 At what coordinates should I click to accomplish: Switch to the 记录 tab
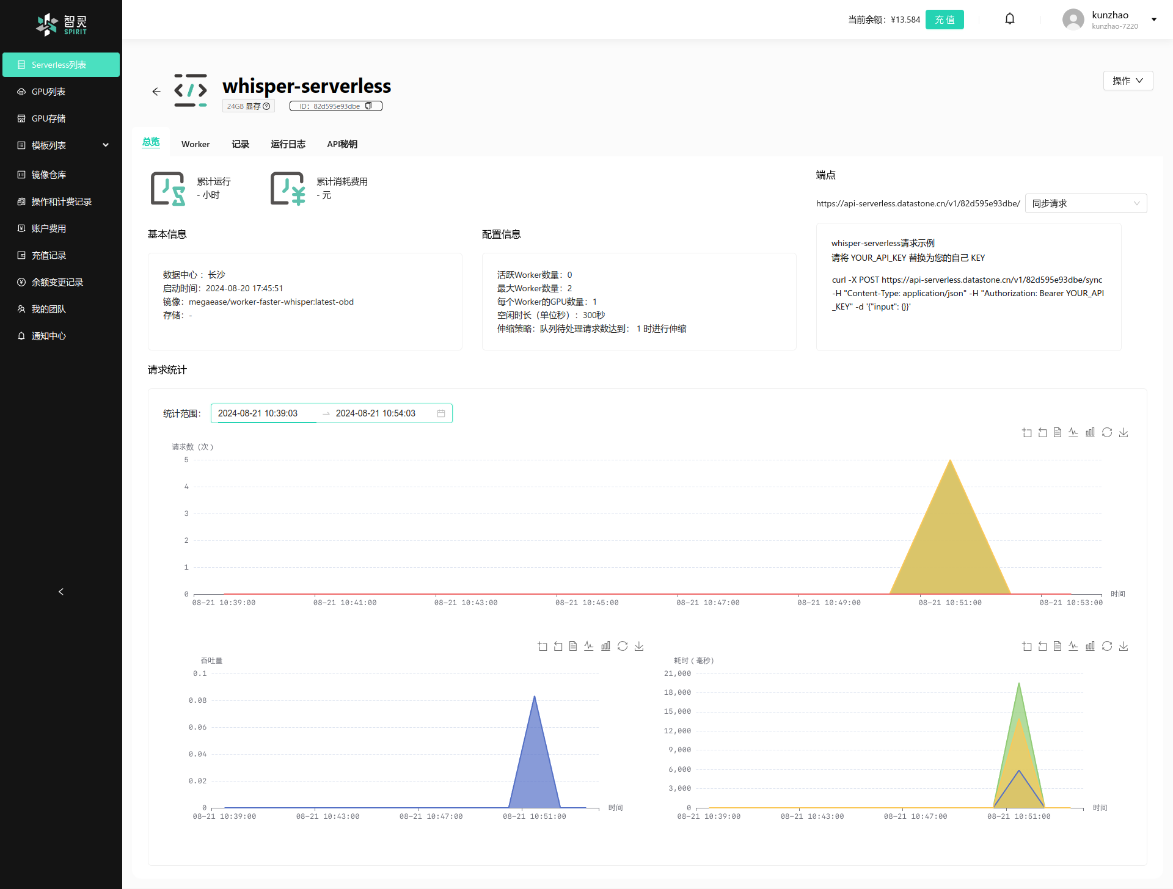[241, 144]
